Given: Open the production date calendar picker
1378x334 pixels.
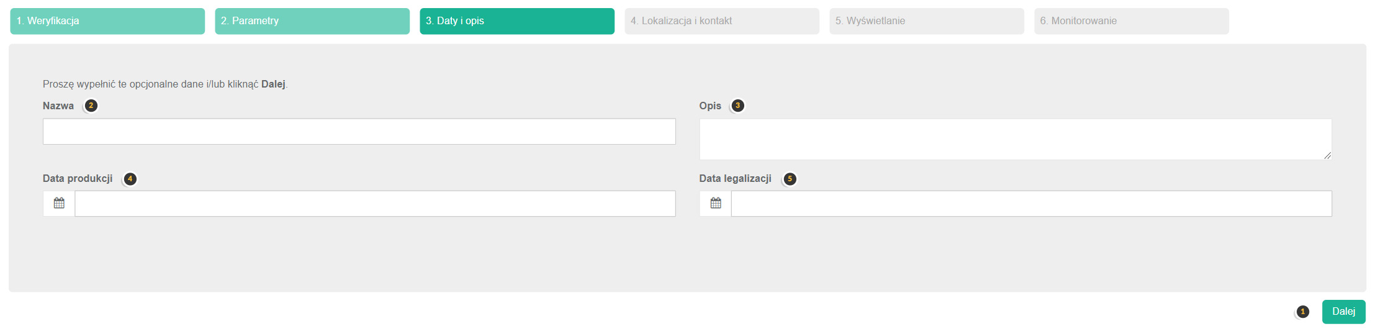Looking at the screenshot, I should (x=59, y=204).
